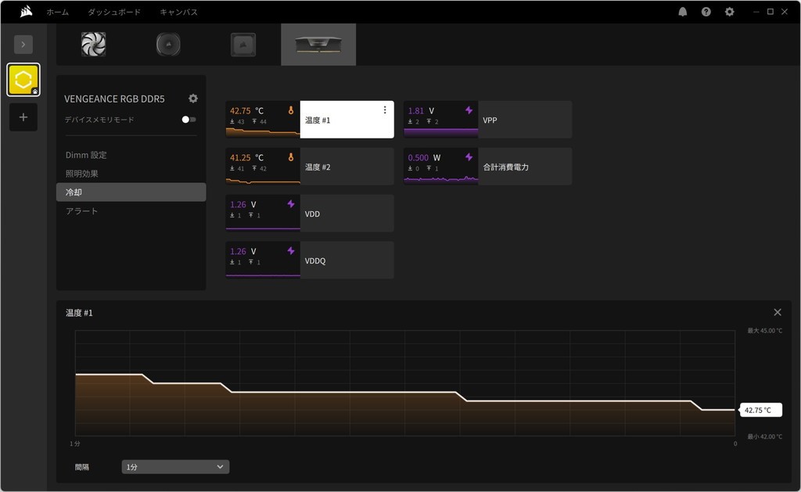Select the CPU cooler device icon
The height and width of the screenshot is (492, 801).
coord(243,45)
